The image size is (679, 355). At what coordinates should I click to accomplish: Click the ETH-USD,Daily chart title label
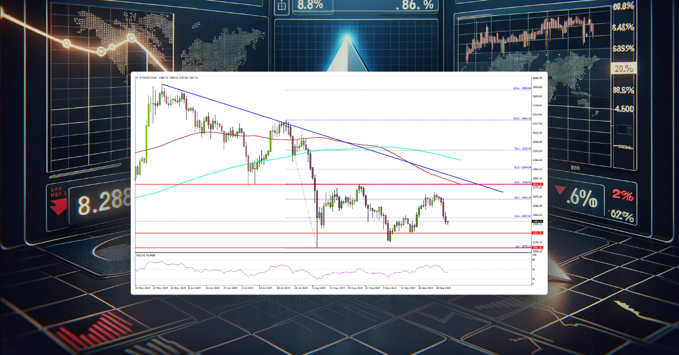148,77
